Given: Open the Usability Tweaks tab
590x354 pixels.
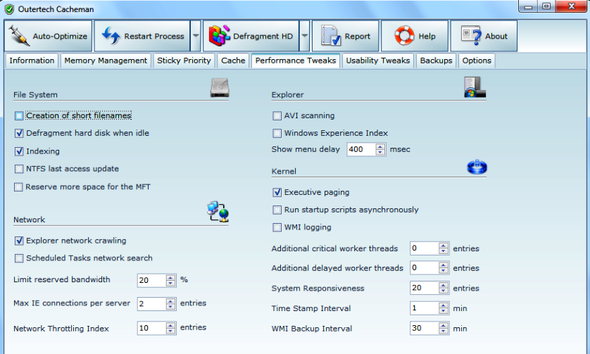Looking at the screenshot, I should (377, 61).
